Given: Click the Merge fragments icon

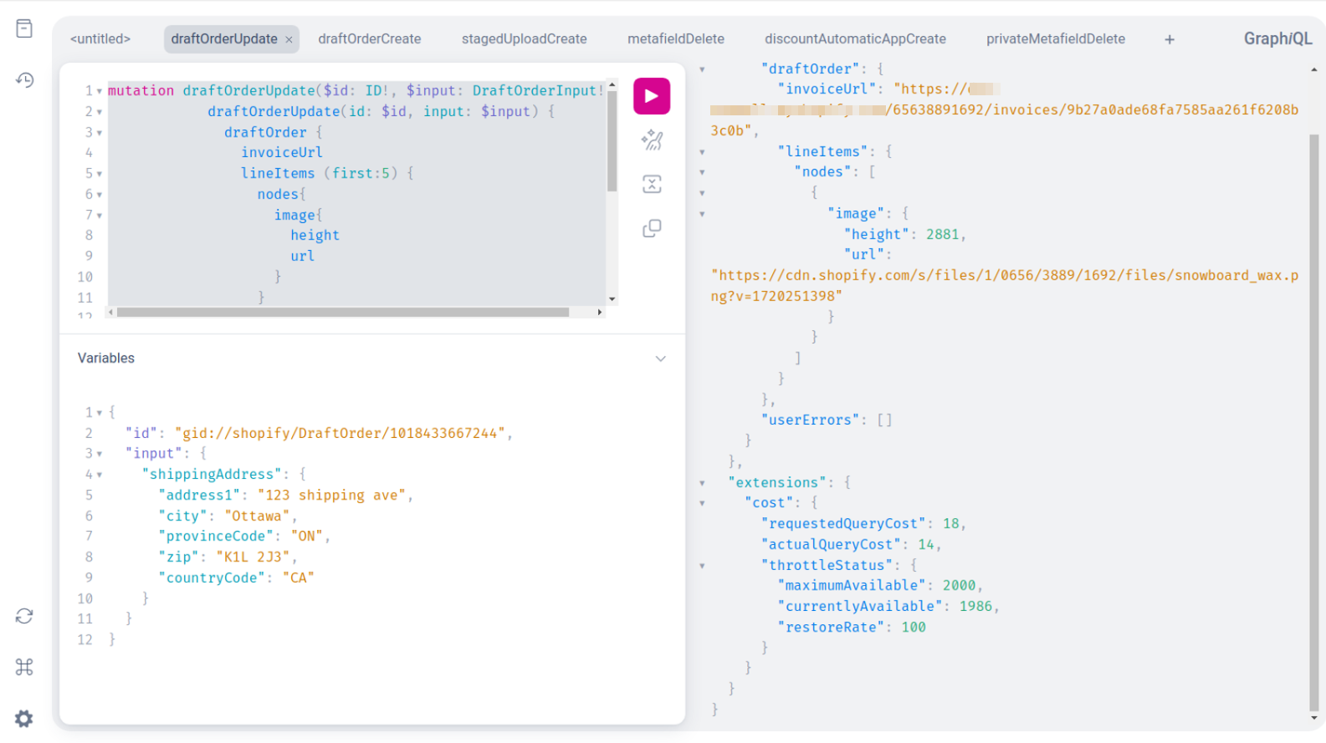Looking at the screenshot, I should click(x=652, y=185).
